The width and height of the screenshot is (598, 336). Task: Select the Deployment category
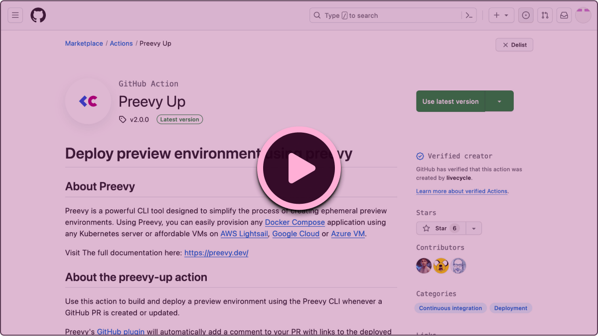[x=511, y=308]
